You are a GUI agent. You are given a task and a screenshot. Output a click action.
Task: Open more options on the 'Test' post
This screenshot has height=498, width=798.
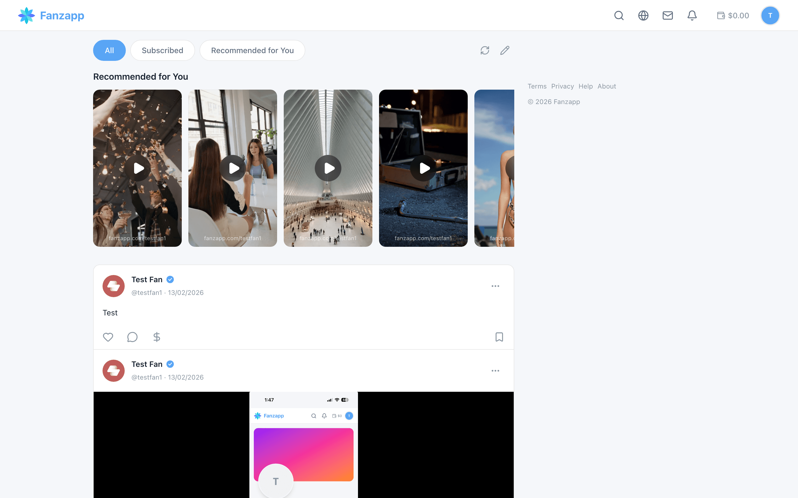point(495,286)
